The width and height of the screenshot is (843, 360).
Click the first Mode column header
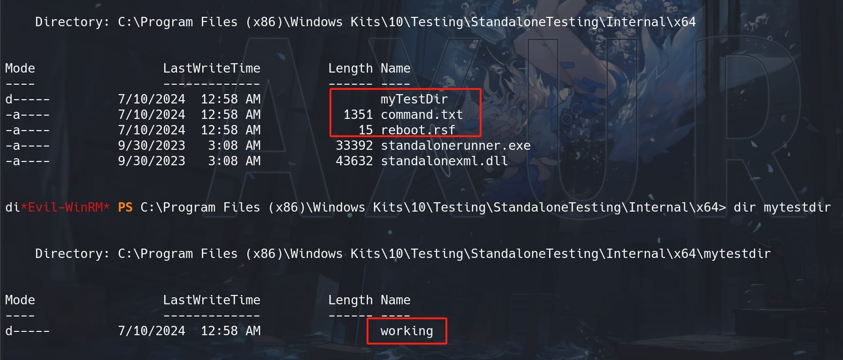[x=20, y=68]
